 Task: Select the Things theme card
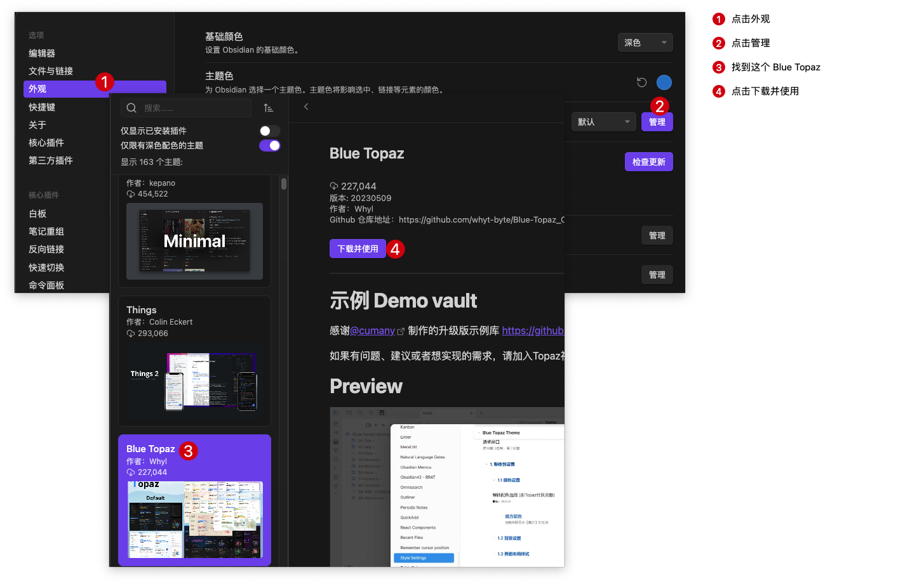point(194,360)
